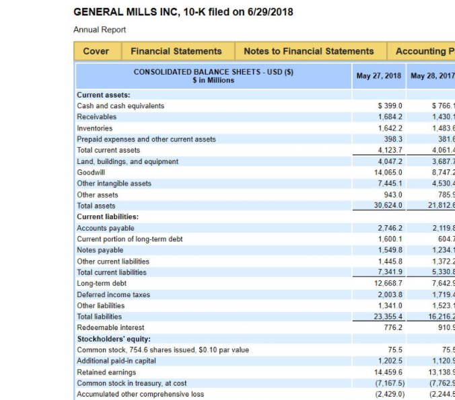
Task: Select the 4,123.7 total current assets value
Action: click(390, 150)
